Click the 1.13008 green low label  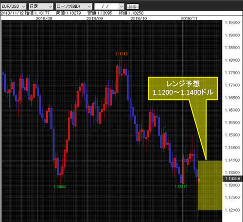(60, 187)
